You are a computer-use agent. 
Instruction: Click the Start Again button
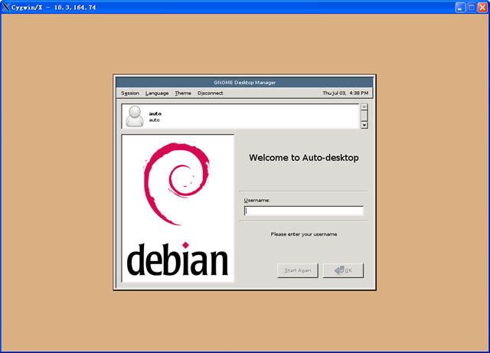pyautogui.click(x=298, y=270)
